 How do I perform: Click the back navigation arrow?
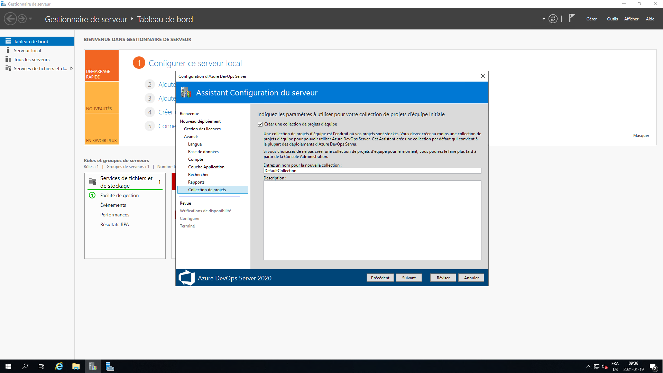[x=10, y=19]
